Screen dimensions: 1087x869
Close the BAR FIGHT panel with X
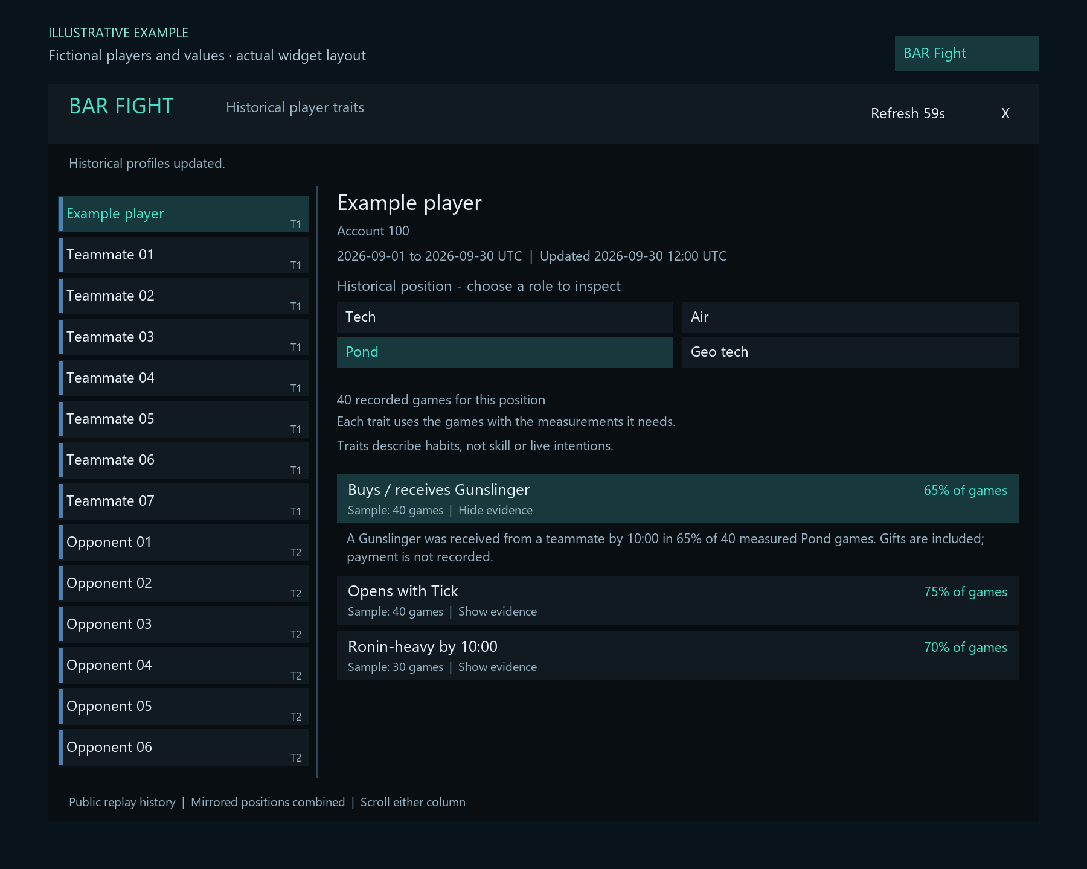pos(1005,113)
